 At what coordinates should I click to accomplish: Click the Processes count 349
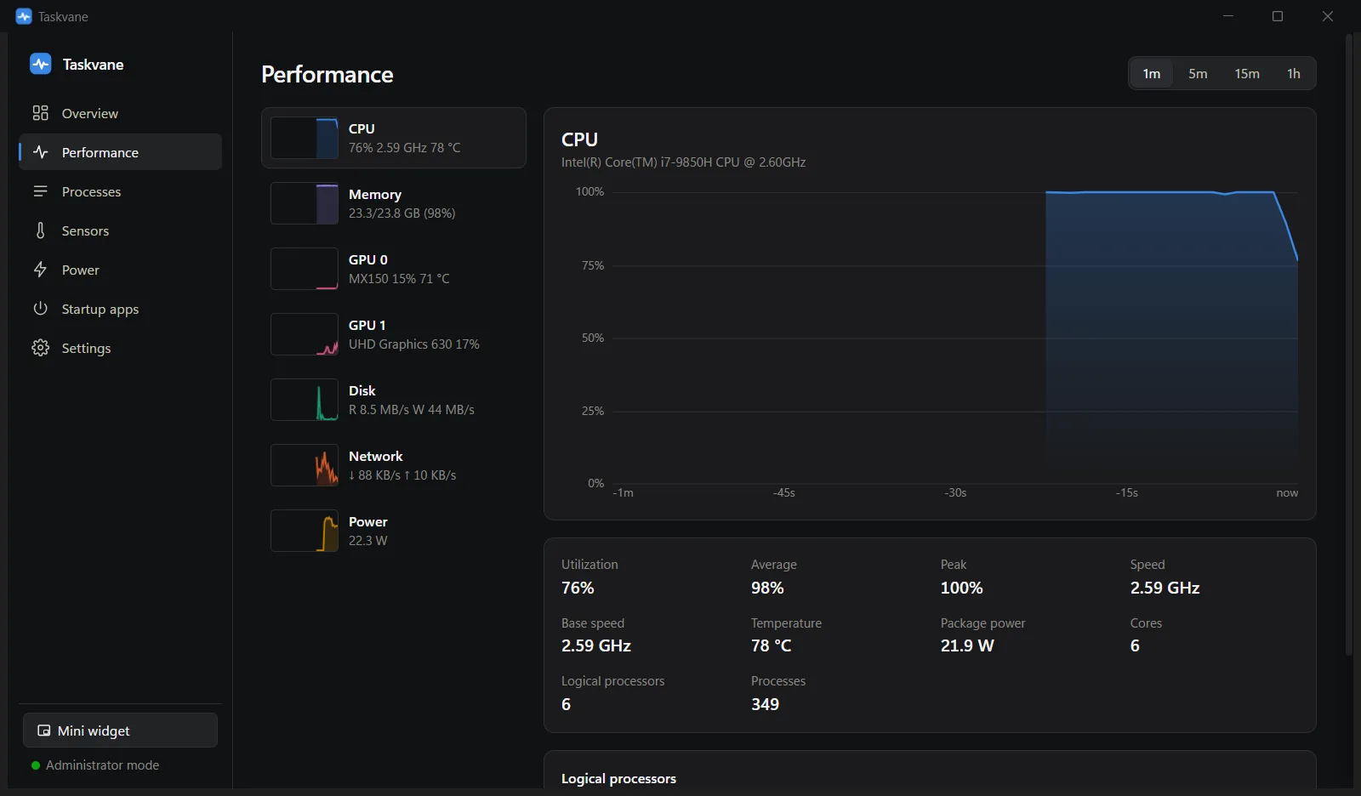765,704
